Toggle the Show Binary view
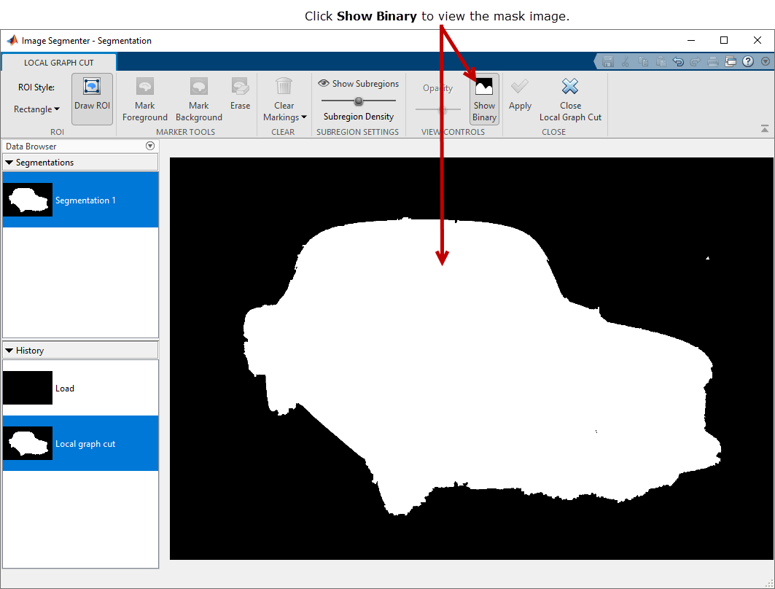The width and height of the screenshot is (775, 589). tap(484, 99)
